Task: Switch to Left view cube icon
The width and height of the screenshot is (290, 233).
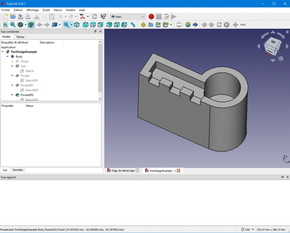Action: tap(124, 25)
